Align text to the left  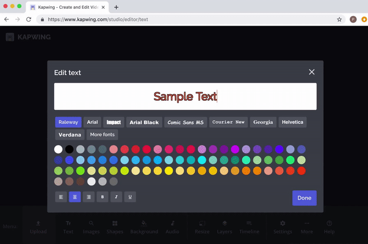(x=61, y=196)
